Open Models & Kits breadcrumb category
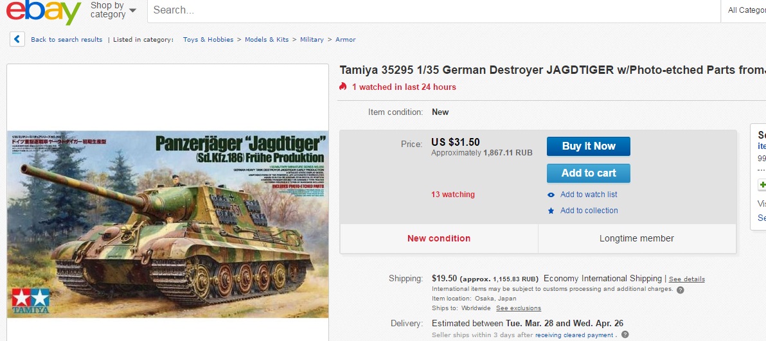 point(267,40)
